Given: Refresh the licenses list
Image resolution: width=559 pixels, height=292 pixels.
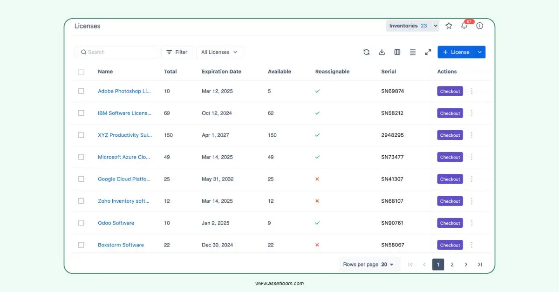Looking at the screenshot, I should 366,52.
